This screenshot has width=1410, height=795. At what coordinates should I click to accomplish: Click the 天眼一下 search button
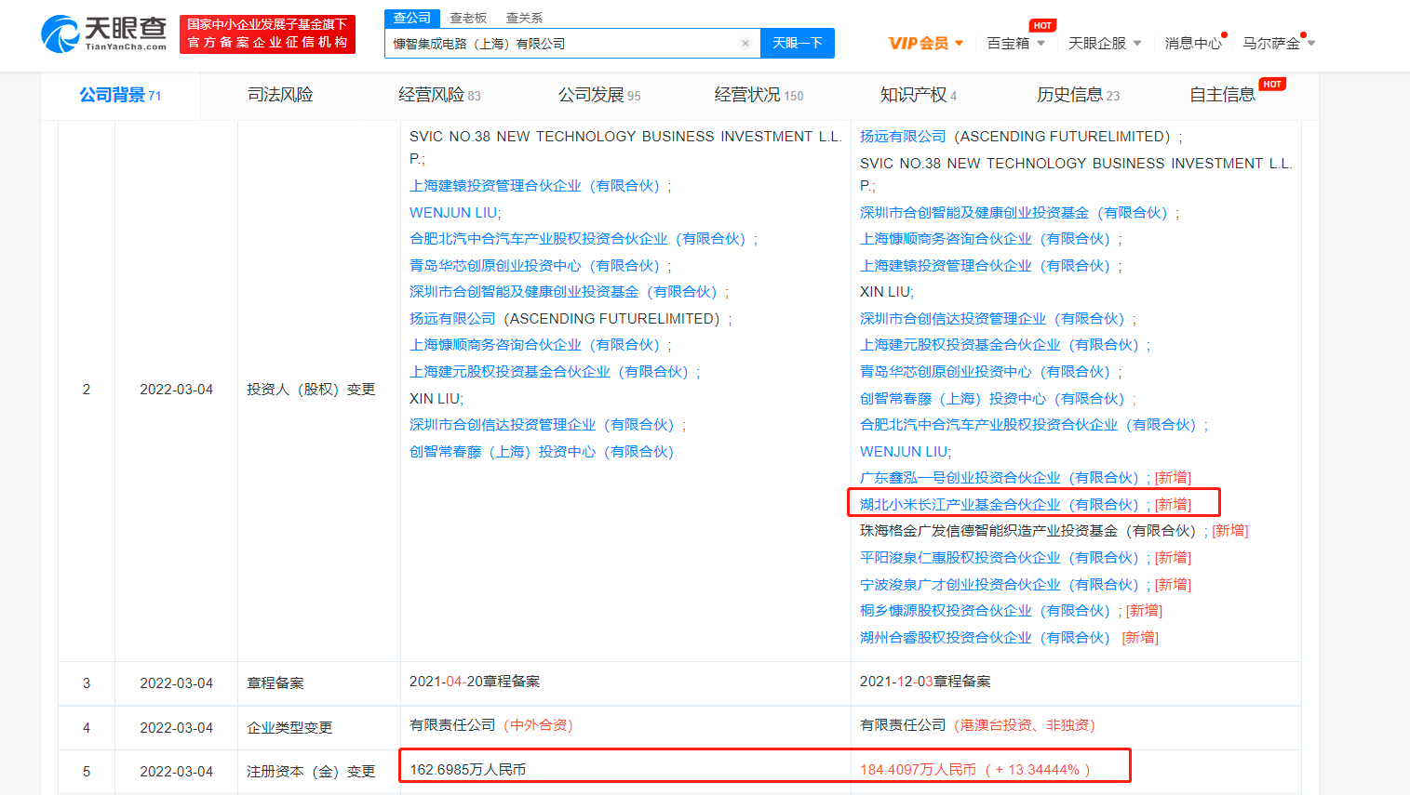(797, 43)
